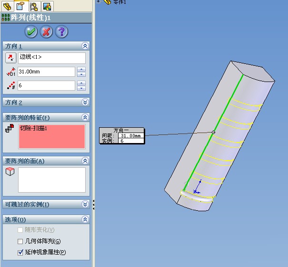This screenshot has width=288, height=267.
Task: Click the D1 spacing dimension icon
Action: point(11,72)
